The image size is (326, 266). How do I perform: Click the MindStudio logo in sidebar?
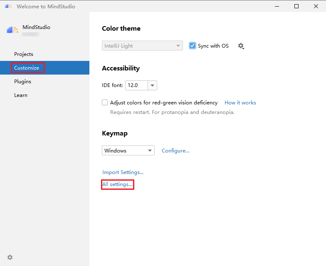12,30
